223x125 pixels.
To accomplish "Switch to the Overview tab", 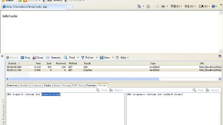I will (x=12, y=85).
